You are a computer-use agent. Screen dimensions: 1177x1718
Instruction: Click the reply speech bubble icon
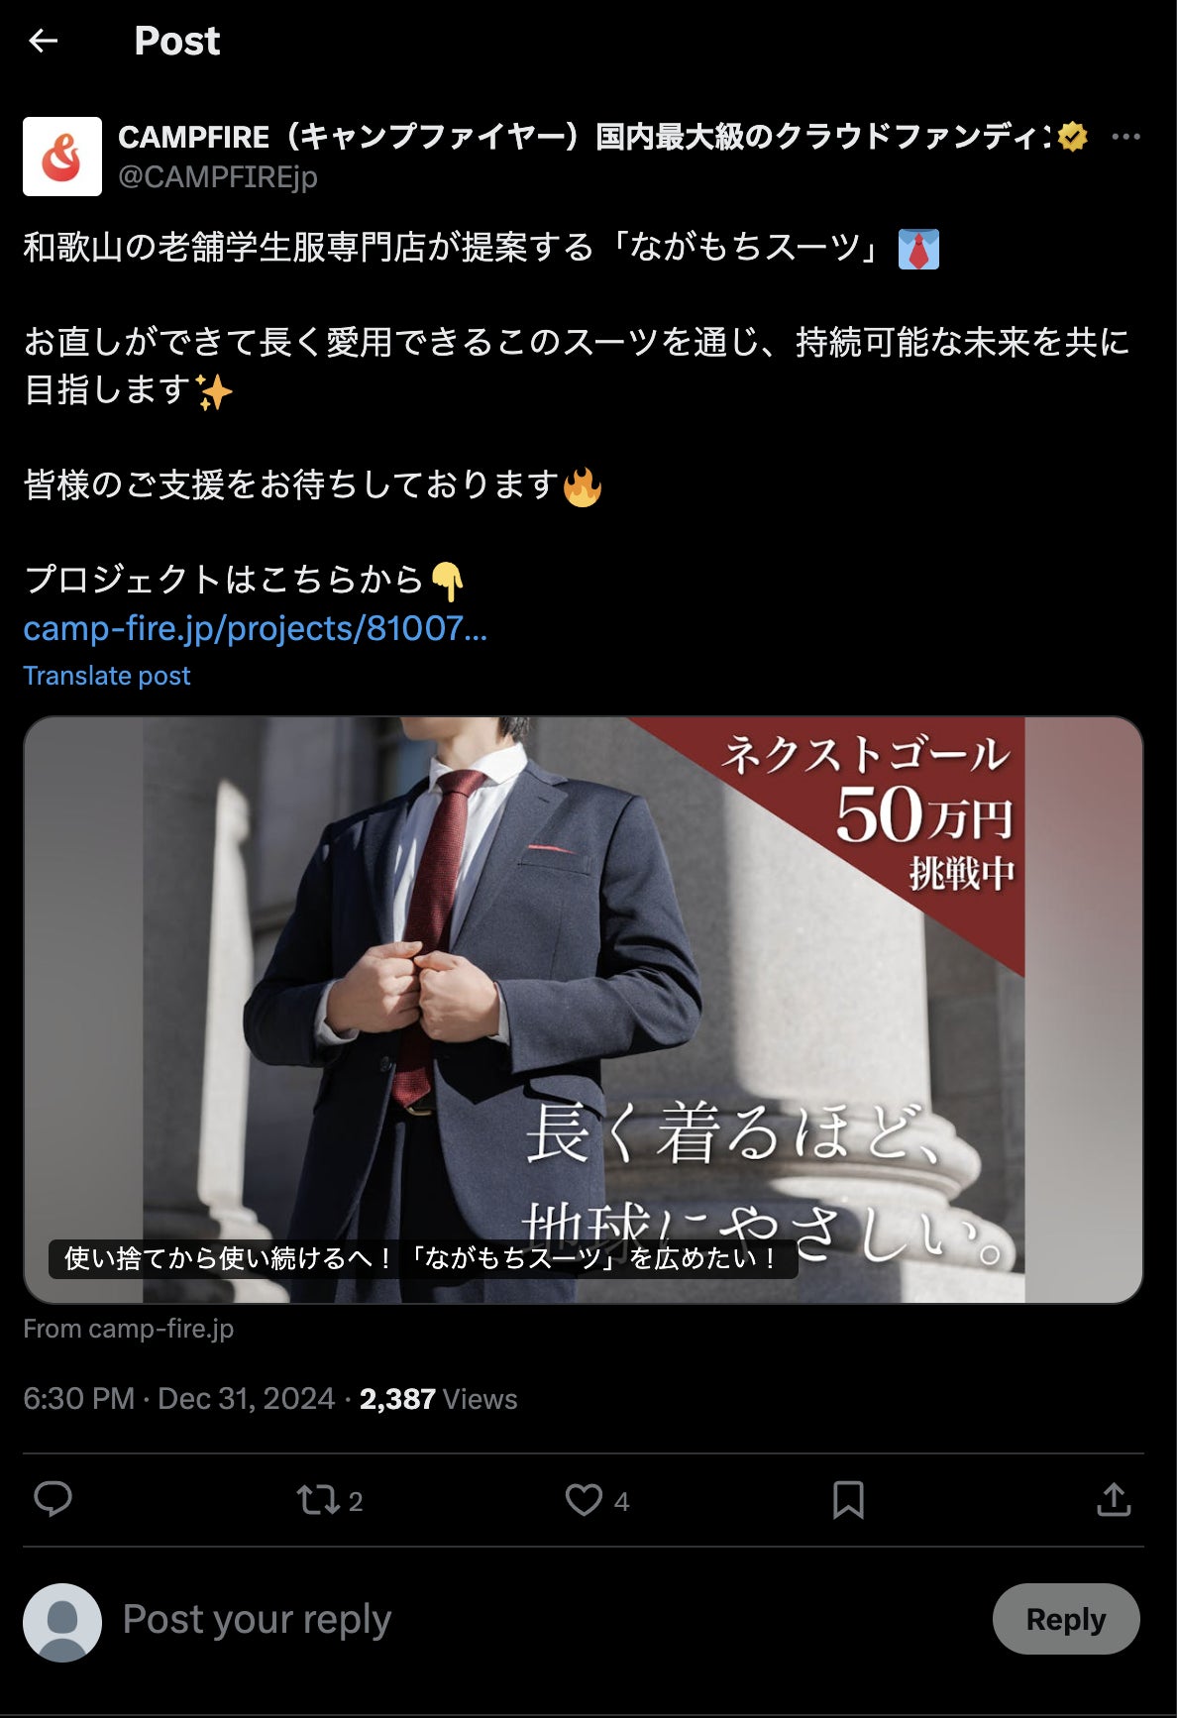click(x=53, y=1499)
